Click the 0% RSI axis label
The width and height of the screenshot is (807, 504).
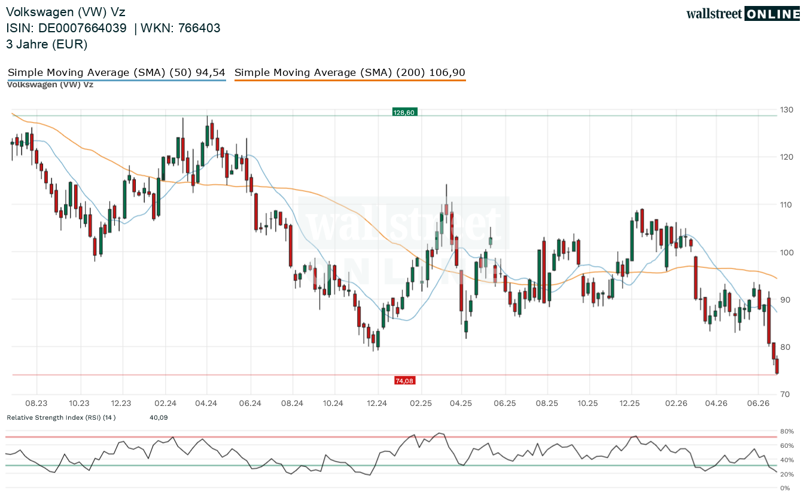785,488
